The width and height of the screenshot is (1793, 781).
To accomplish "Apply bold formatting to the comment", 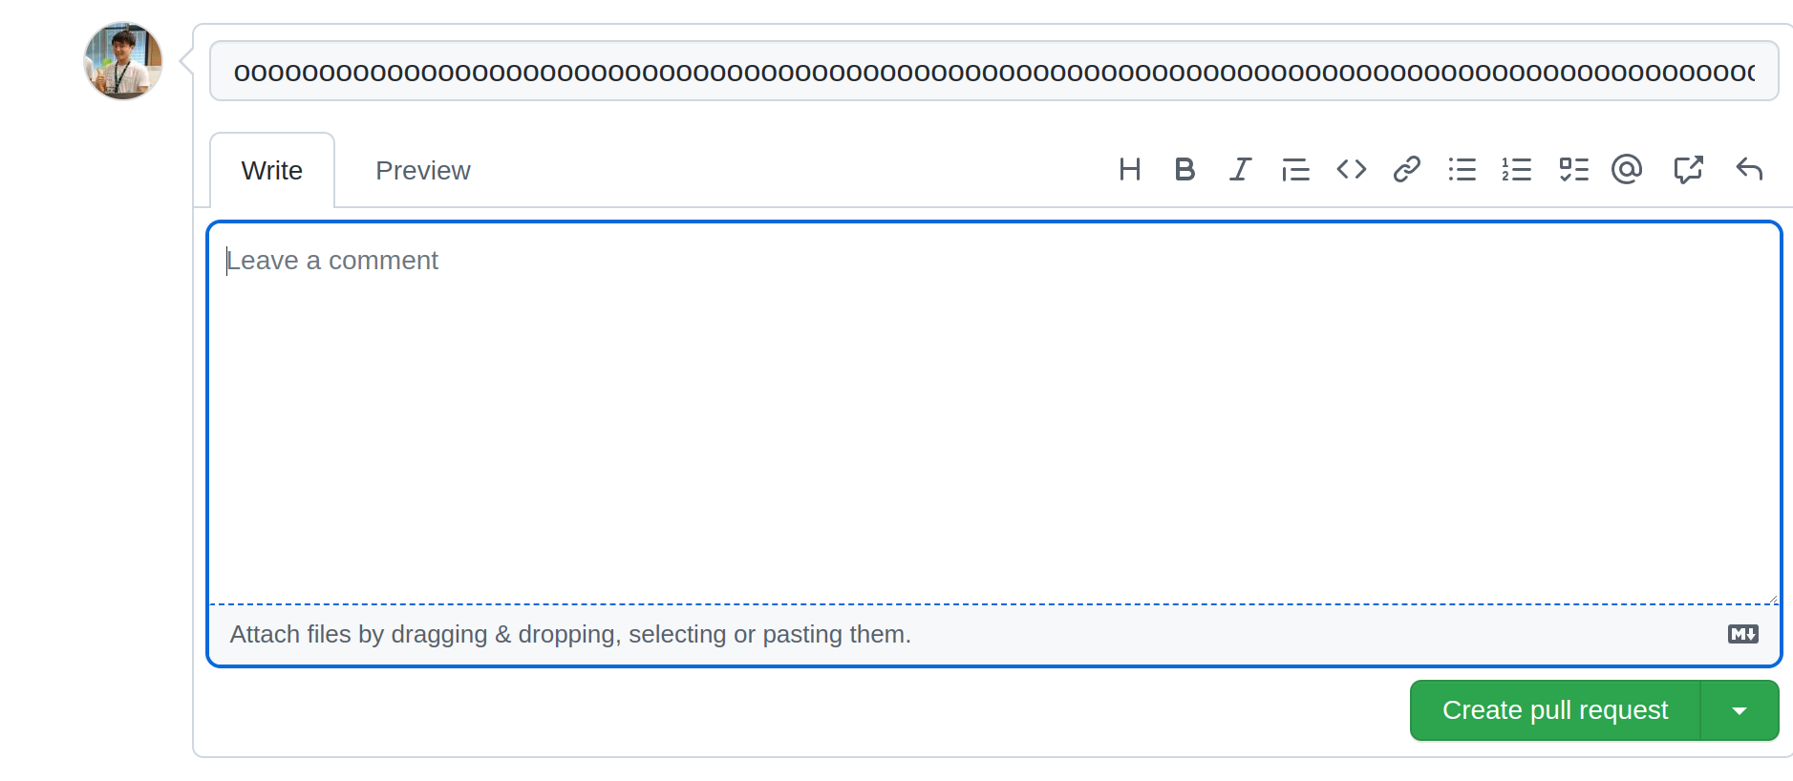I will click(1185, 170).
